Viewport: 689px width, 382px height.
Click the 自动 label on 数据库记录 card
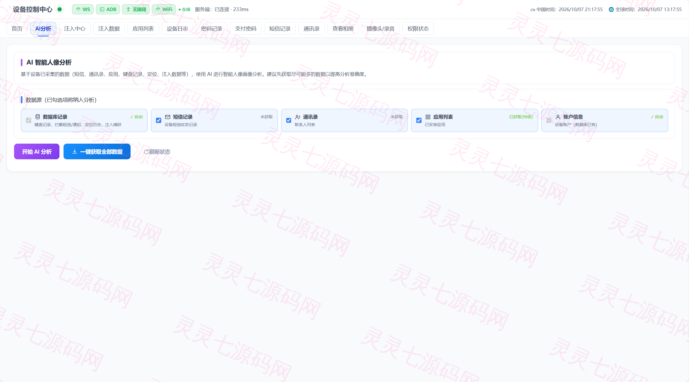137,117
